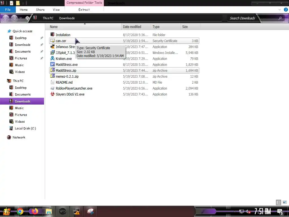Sort by Date modified column
The width and height of the screenshot is (289, 217).
coord(136,27)
